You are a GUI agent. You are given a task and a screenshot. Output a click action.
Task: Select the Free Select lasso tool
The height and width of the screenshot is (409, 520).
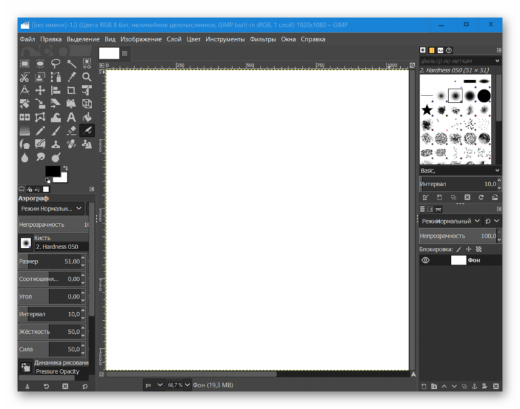[56, 64]
